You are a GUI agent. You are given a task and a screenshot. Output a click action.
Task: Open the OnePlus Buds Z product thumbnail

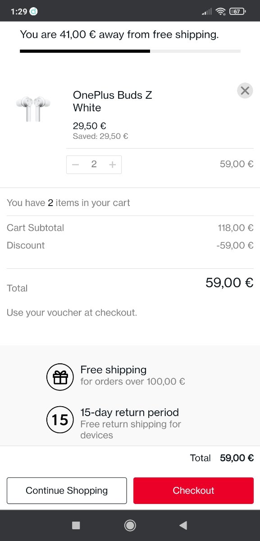tap(33, 108)
